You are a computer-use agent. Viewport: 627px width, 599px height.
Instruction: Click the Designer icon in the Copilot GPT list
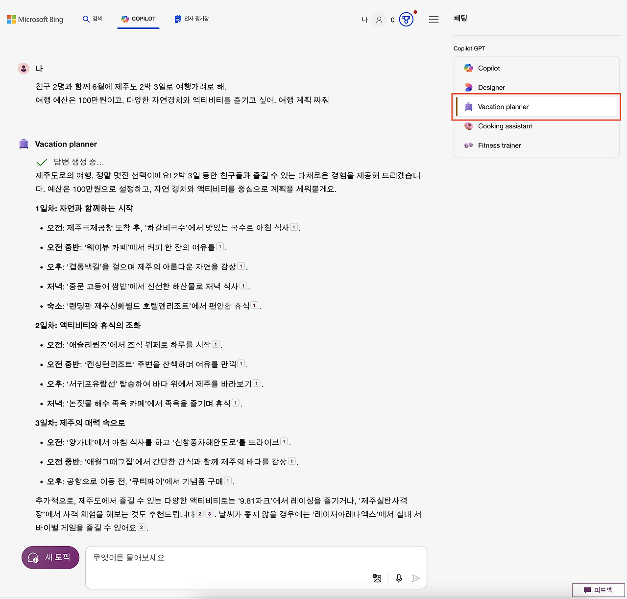[468, 87]
